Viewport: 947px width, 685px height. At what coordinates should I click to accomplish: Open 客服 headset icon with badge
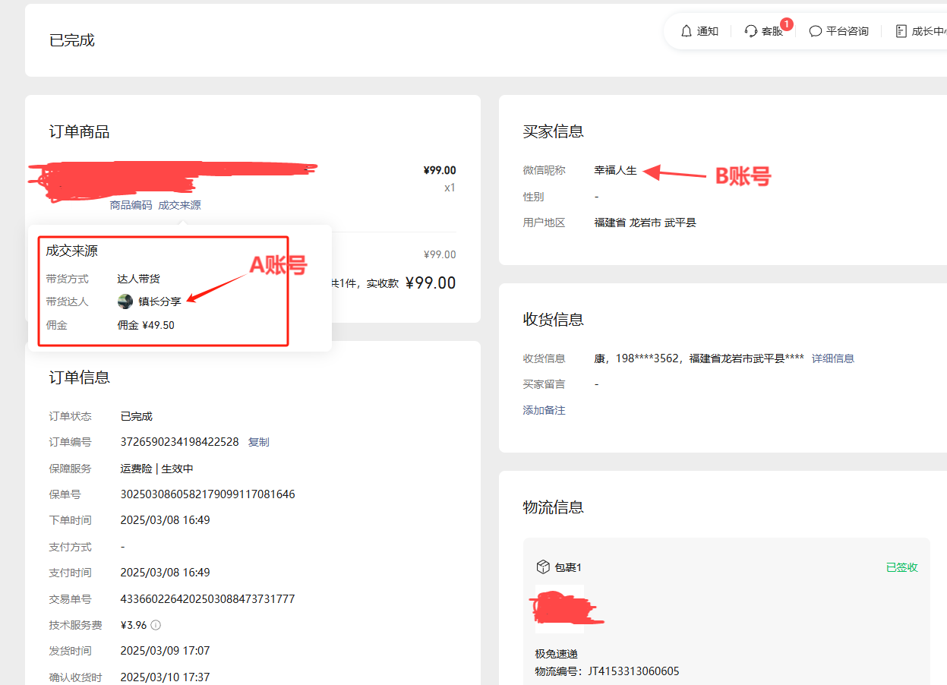point(751,31)
